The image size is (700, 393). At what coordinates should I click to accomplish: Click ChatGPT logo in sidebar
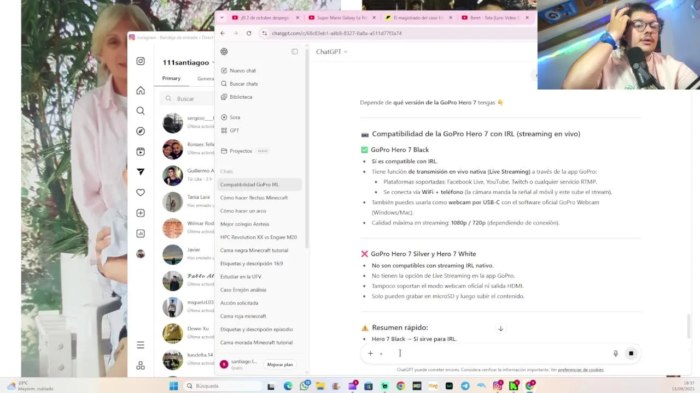(224, 51)
